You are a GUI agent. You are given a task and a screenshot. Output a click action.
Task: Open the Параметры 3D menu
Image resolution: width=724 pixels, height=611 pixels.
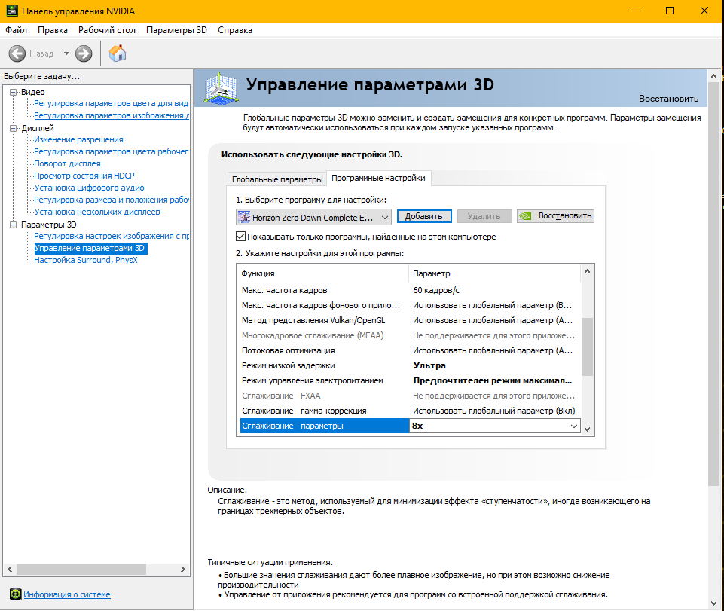coord(176,30)
